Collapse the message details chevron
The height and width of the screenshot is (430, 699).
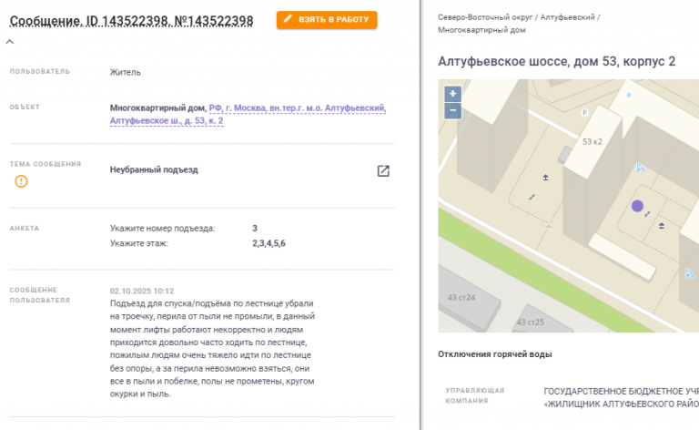coord(10,41)
